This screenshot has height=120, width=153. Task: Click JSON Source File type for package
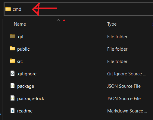click(x=124, y=86)
